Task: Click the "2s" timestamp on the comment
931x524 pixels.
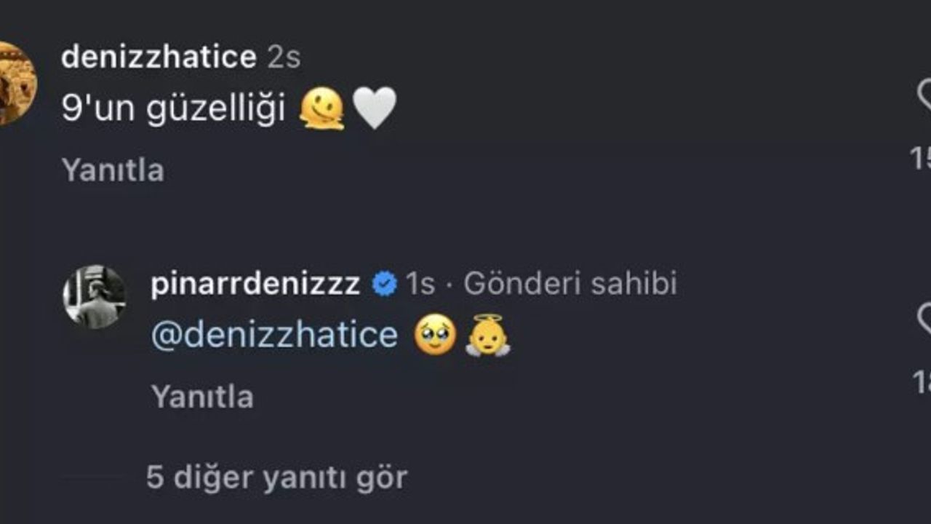Action: [x=284, y=57]
